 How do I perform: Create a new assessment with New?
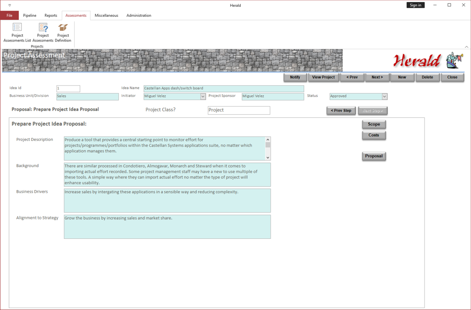click(x=402, y=77)
